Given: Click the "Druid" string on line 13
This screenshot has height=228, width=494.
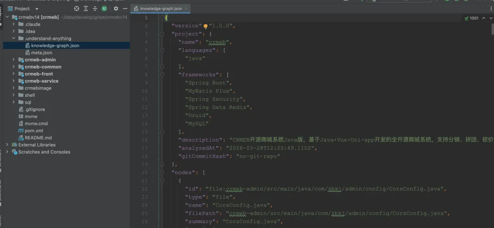Looking at the screenshot, I should [197, 115].
